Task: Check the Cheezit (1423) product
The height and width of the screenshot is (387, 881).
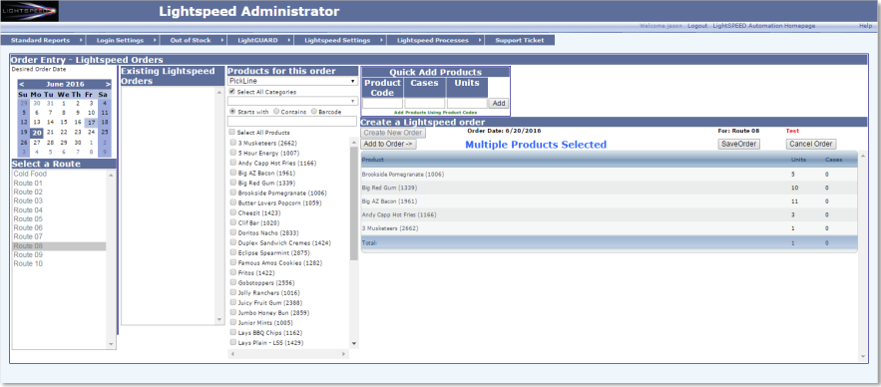Action: point(232,212)
